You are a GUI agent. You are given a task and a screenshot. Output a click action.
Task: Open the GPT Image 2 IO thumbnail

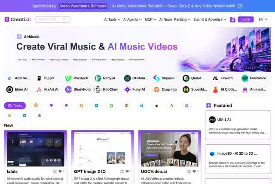click(x=103, y=149)
